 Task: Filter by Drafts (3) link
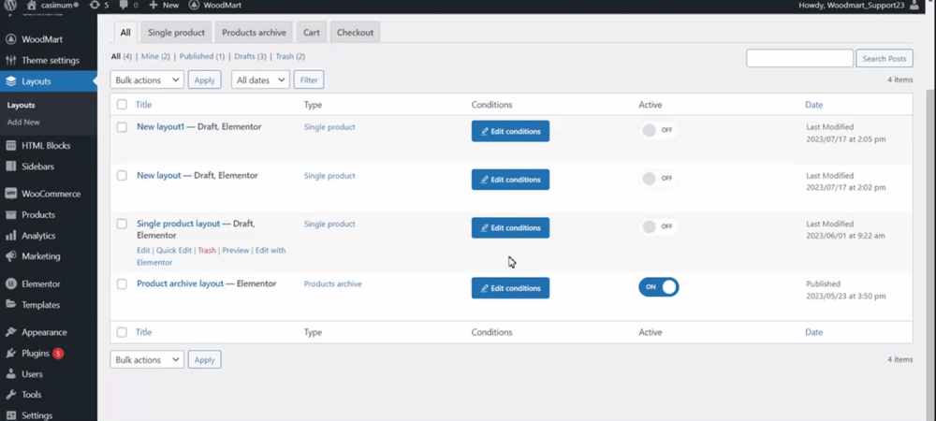pos(250,57)
